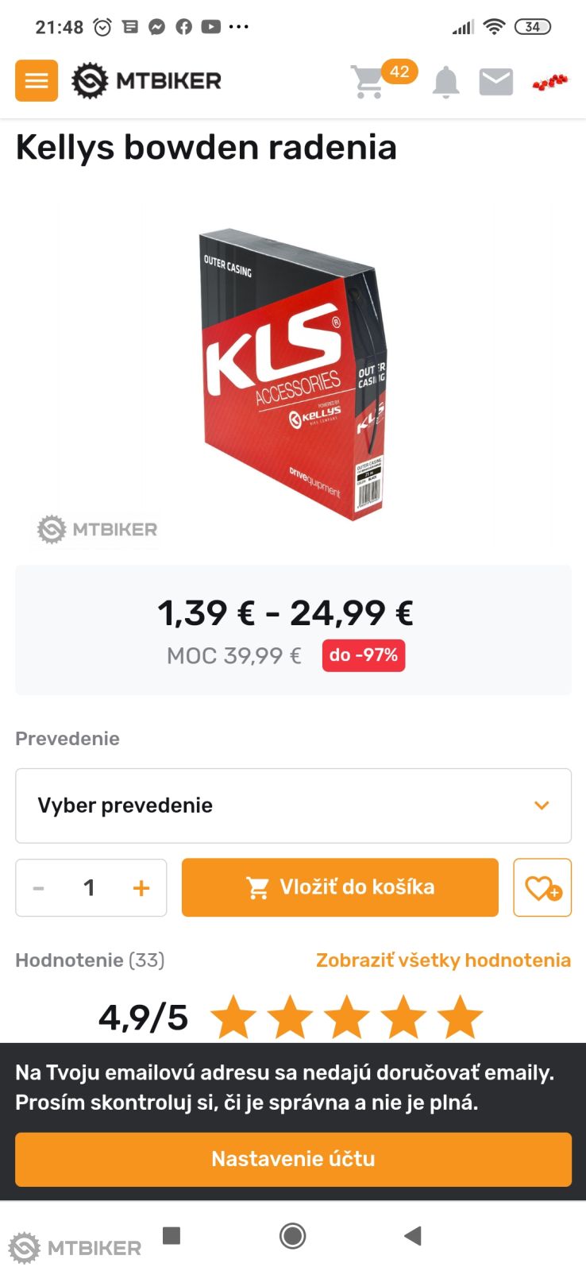Tap the quantity input field showing 1
This screenshot has width=586, height=1271.
click(89, 887)
